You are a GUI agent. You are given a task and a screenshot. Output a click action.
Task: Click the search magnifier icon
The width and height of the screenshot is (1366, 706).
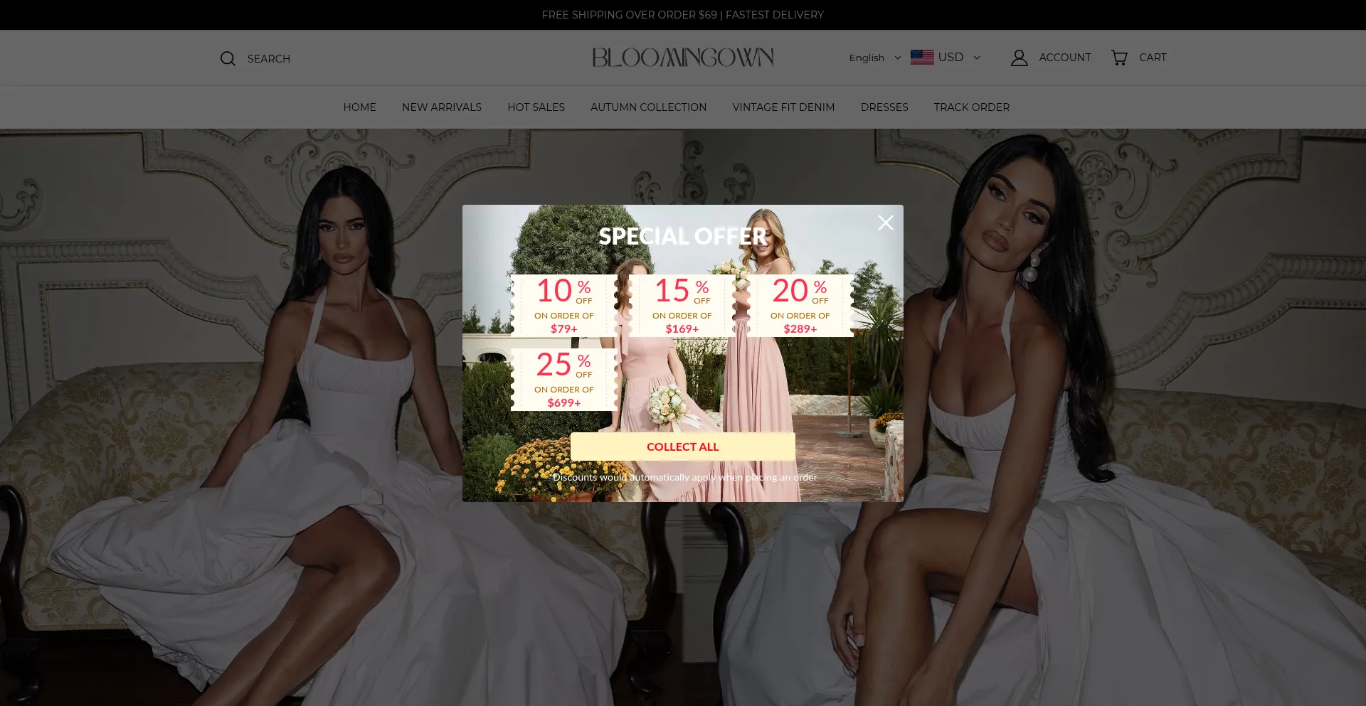tap(228, 58)
